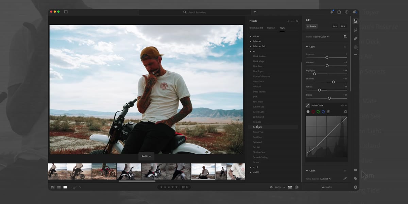Expand the xm LR preset group
This screenshot has height=204, width=408.
[251, 172]
